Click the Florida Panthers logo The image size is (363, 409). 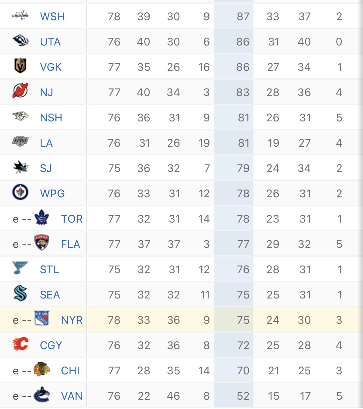42,243
